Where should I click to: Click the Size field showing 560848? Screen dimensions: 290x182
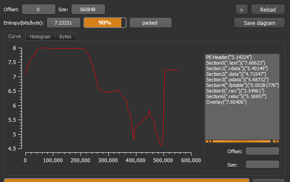point(88,9)
